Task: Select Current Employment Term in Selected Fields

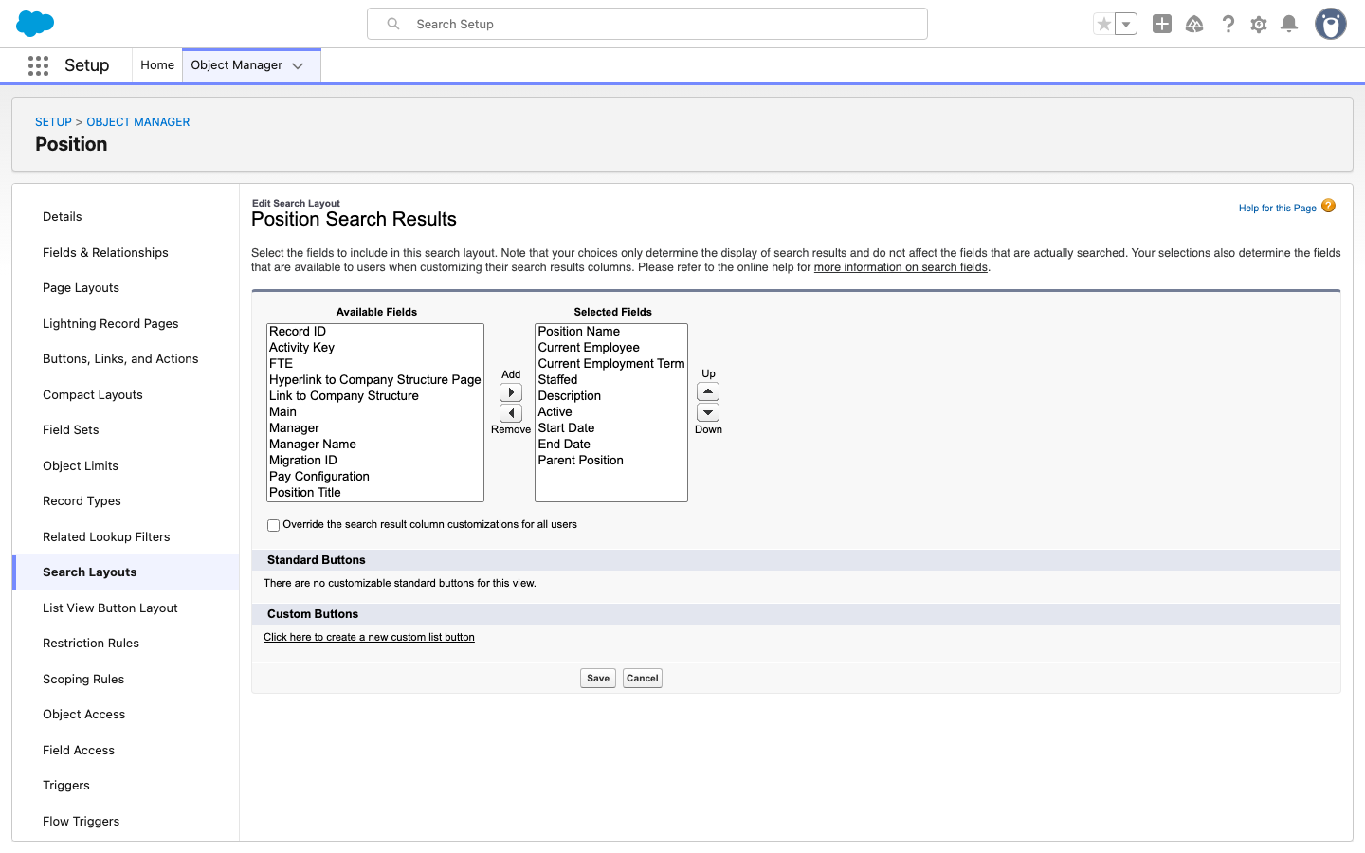Action: [x=611, y=364]
